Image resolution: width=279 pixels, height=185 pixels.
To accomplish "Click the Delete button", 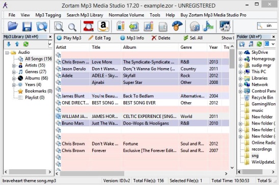I will [x=161, y=38].
